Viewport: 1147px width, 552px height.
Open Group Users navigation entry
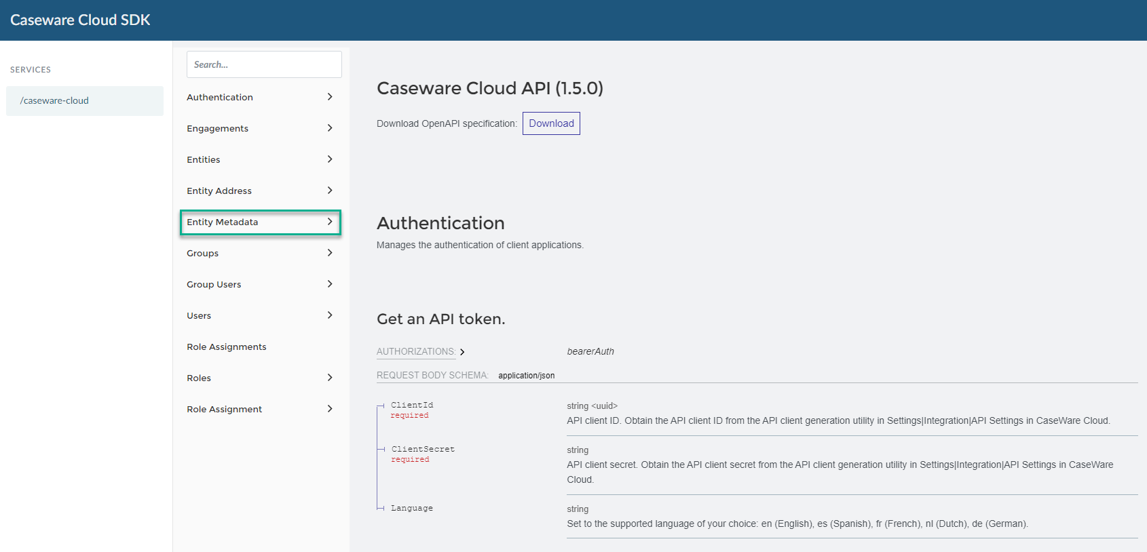(x=214, y=285)
